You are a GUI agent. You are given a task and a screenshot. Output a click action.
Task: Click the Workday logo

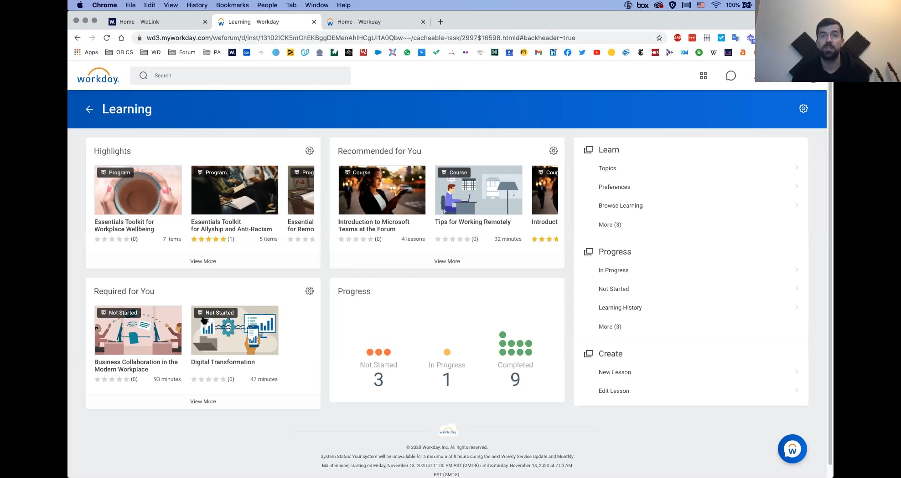98,76
